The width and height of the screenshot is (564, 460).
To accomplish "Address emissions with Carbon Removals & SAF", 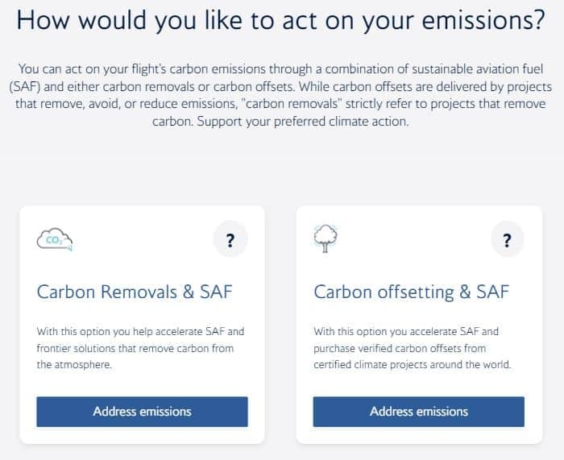I will pyautogui.click(x=142, y=412).
